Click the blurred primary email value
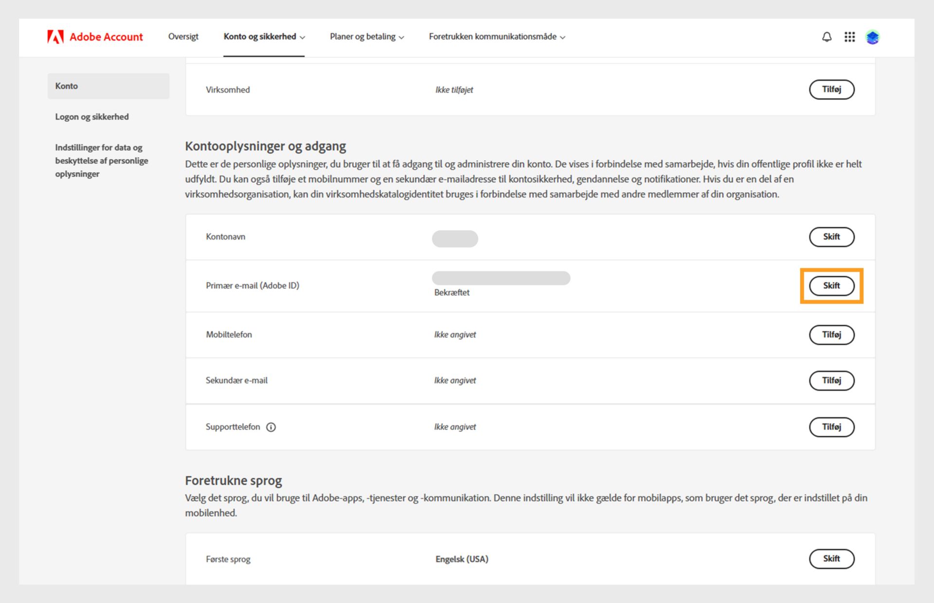The width and height of the screenshot is (934, 603). (x=501, y=278)
